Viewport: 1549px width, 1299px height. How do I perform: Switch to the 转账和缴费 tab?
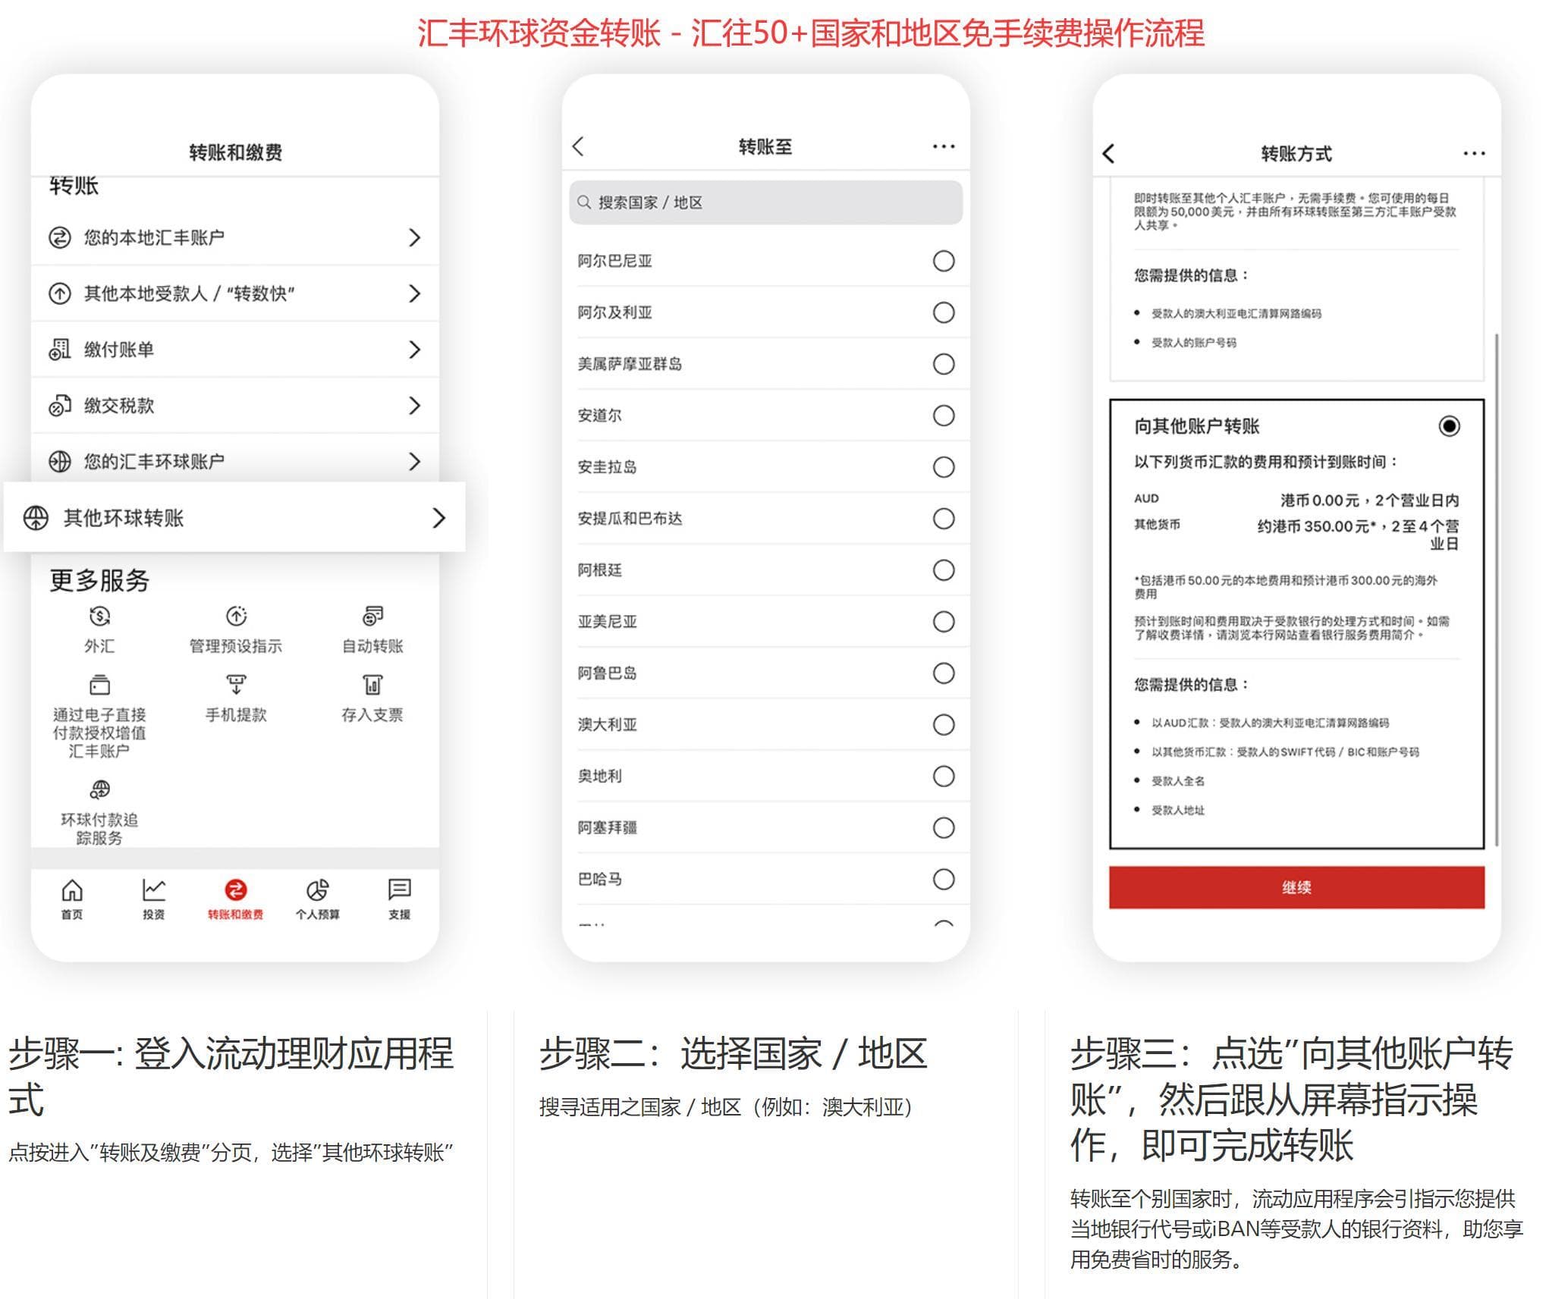click(x=236, y=899)
